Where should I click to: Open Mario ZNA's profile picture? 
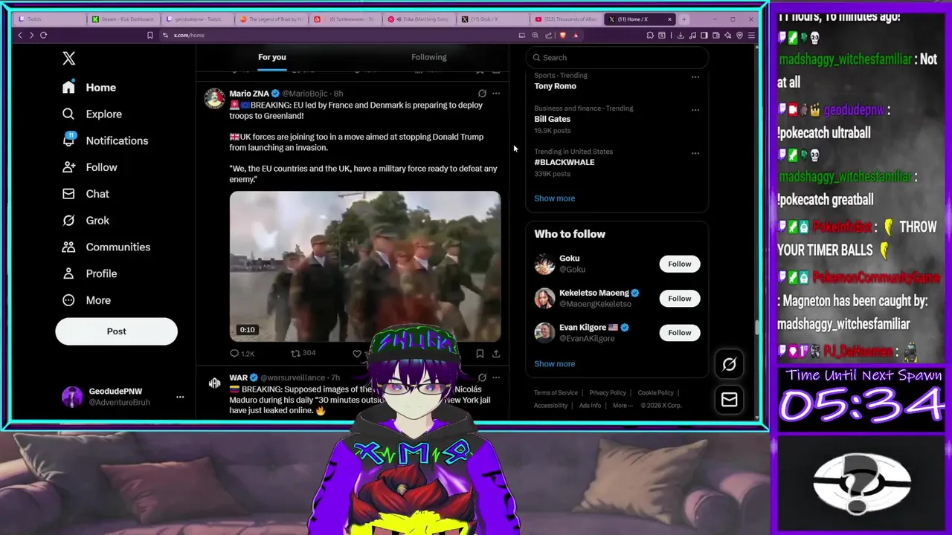click(x=214, y=98)
